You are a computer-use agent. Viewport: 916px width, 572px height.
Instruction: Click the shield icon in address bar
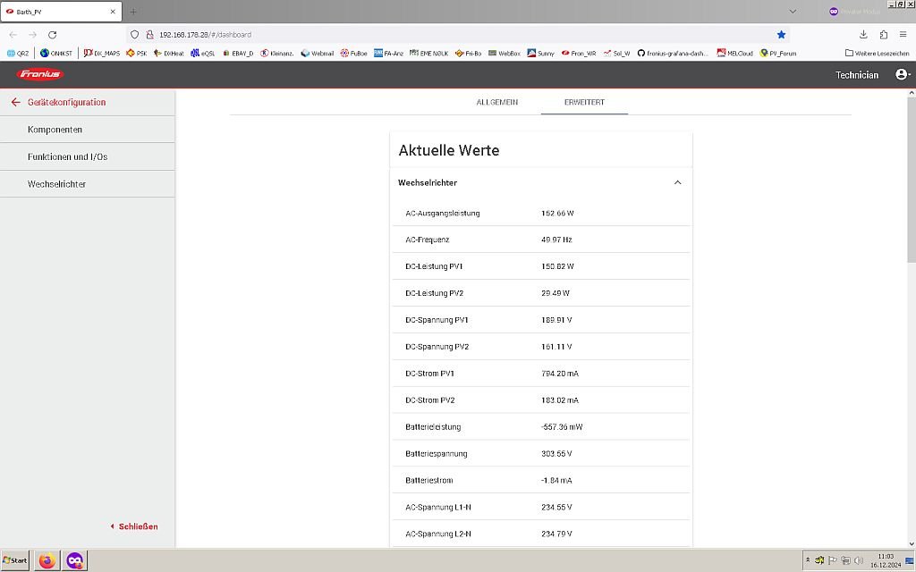[x=135, y=35]
